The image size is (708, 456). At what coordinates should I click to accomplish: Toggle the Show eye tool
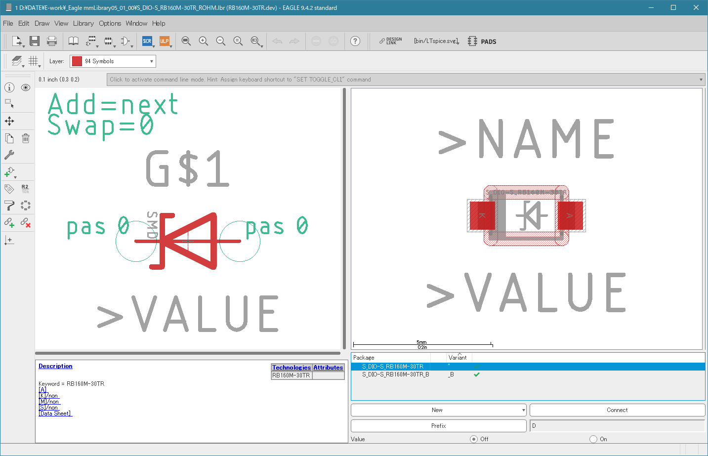pos(26,87)
